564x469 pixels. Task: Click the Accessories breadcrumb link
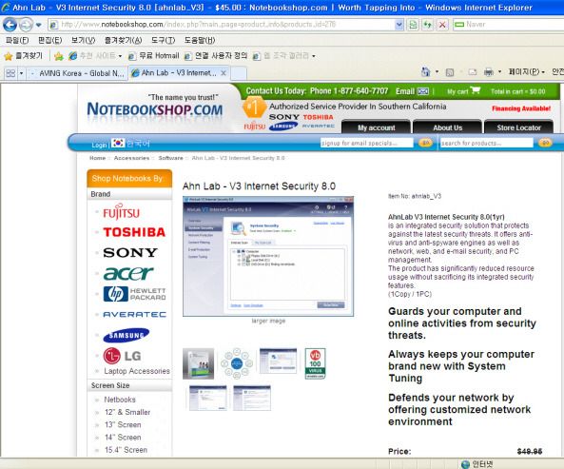(x=131, y=158)
